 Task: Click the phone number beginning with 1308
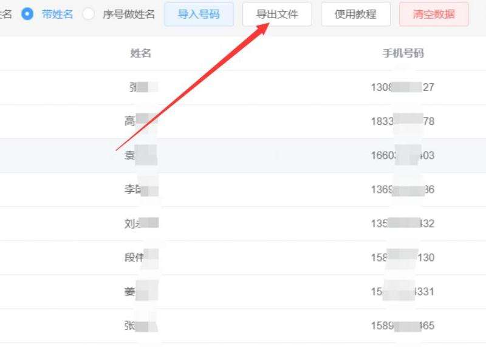[x=402, y=87]
